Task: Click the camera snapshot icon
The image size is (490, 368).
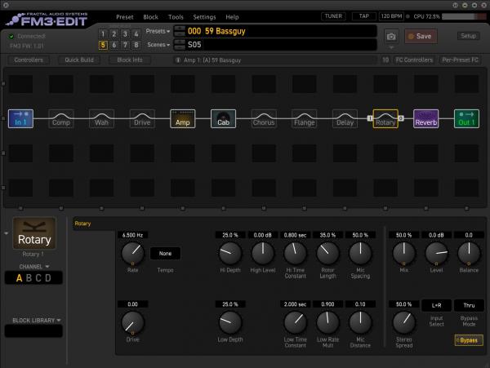Action: 391,37
